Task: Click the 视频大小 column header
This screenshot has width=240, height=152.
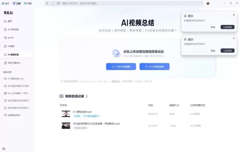Action: [x=174, y=105]
